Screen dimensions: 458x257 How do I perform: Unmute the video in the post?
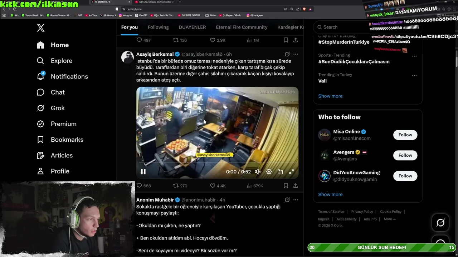[258, 172]
